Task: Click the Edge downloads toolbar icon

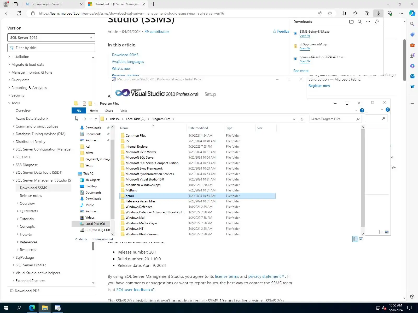Action: (x=378, y=13)
